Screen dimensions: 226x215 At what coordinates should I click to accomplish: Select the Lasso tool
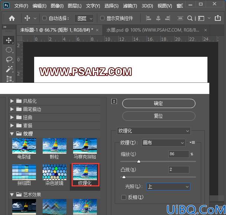[9, 60]
